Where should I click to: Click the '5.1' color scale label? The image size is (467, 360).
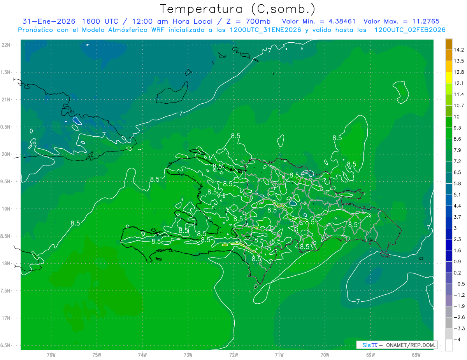coord(458,195)
